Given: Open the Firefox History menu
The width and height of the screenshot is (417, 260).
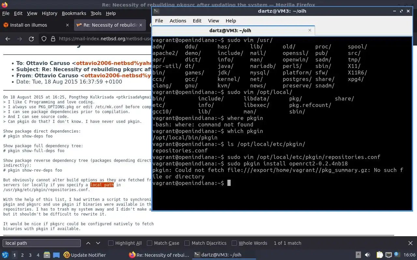Looking at the screenshot, I should point(50,13).
